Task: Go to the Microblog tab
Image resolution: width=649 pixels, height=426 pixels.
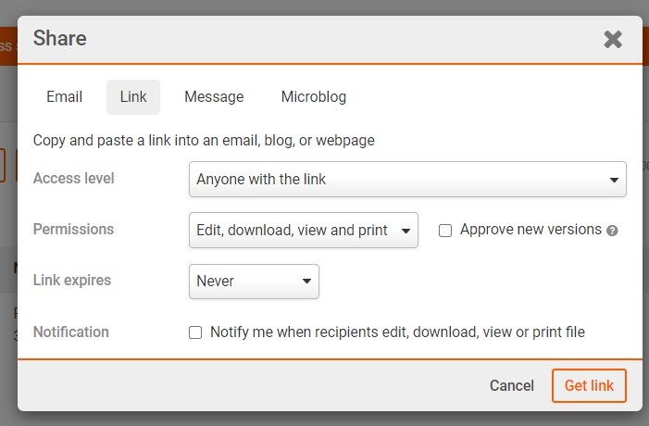Action: (314, 97)
